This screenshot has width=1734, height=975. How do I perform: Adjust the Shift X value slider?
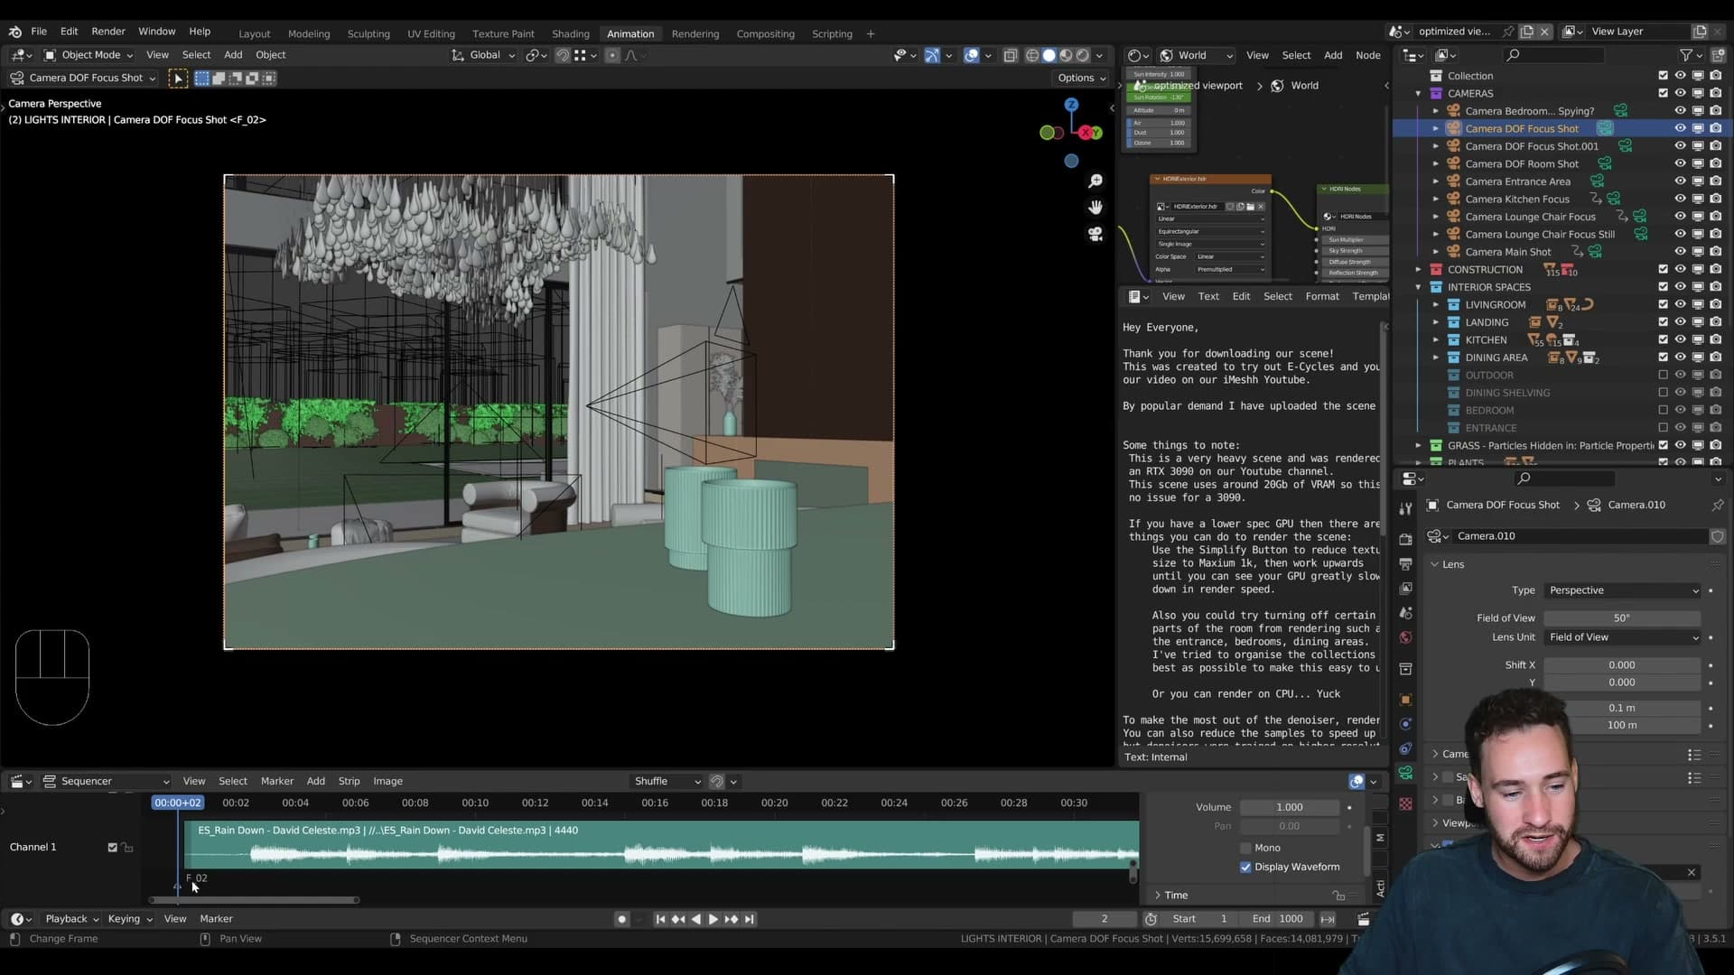pyautogui.click(x=1622, y=665)
